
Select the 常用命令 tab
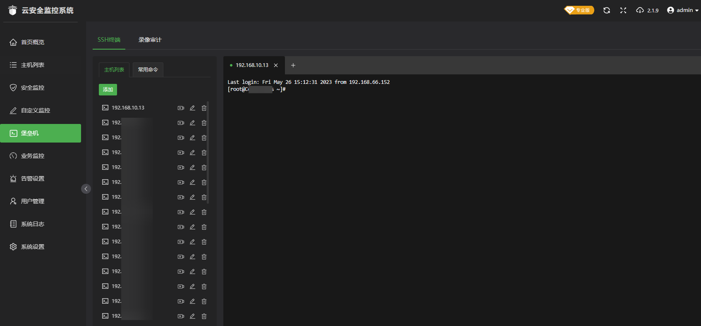[x=148, y=70]
